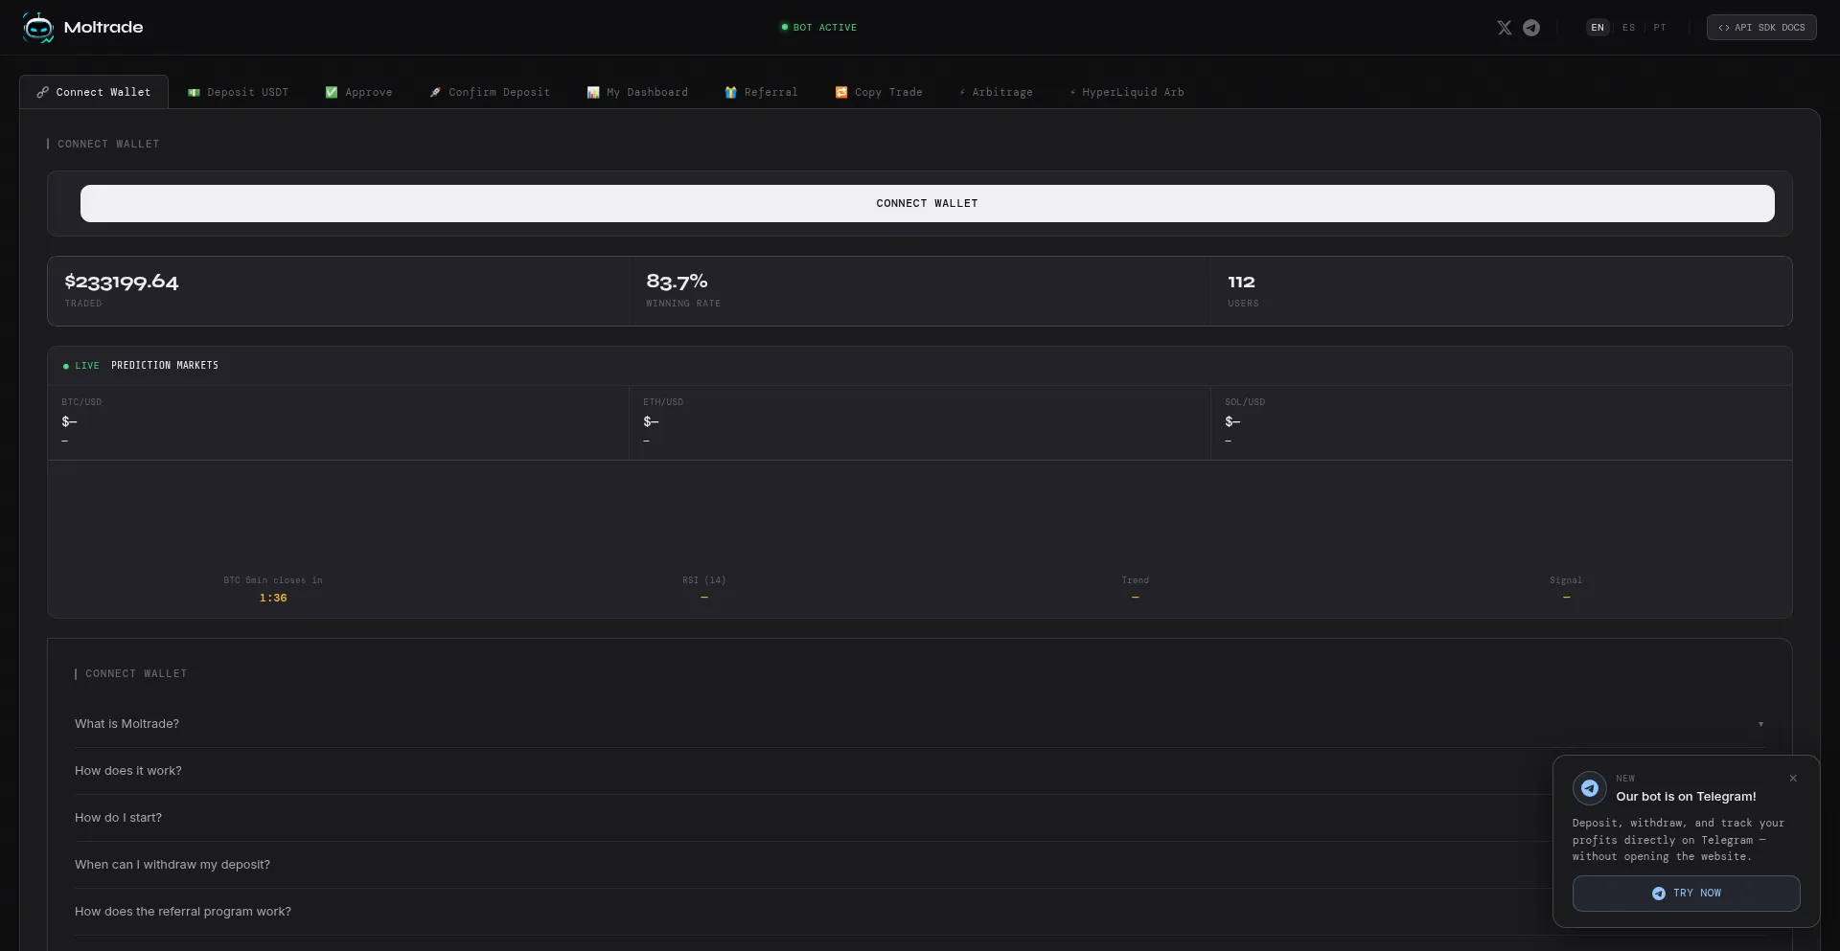This screenshot has height=951, width=1840.
Task: Select the BTC/USD market cell
Action: (x=338, y=422)
